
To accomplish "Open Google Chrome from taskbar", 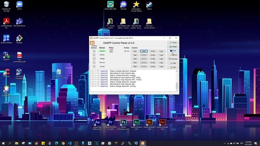I will pyautogui.click(x=63, y=143).
